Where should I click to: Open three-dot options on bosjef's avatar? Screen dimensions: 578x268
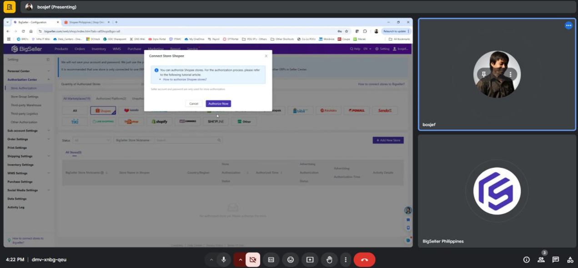(511, 74)
